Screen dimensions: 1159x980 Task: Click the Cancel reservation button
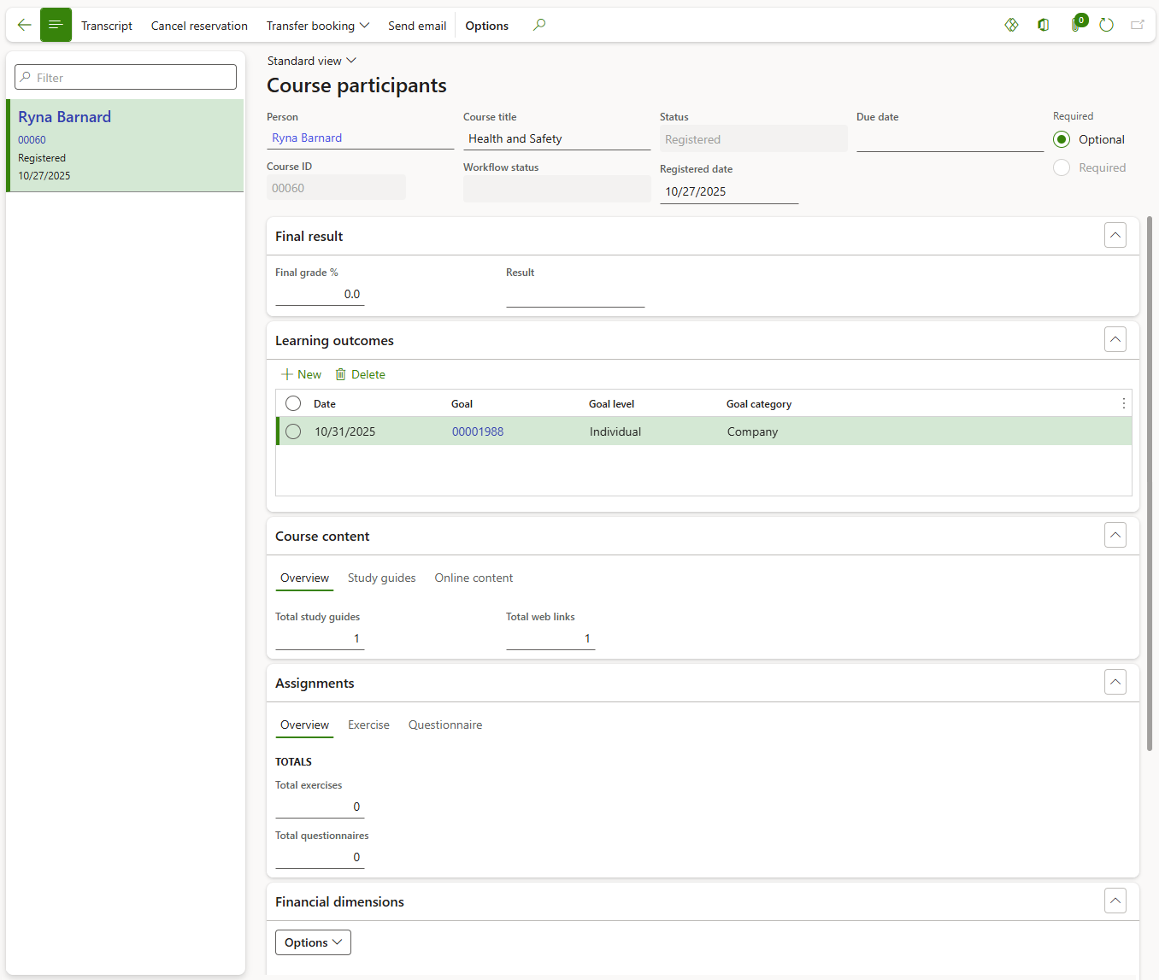[199, 26]
